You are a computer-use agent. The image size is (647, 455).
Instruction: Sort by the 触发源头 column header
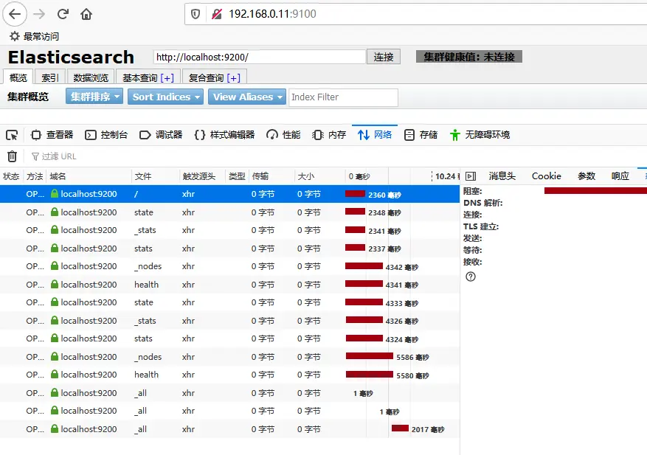202,176
